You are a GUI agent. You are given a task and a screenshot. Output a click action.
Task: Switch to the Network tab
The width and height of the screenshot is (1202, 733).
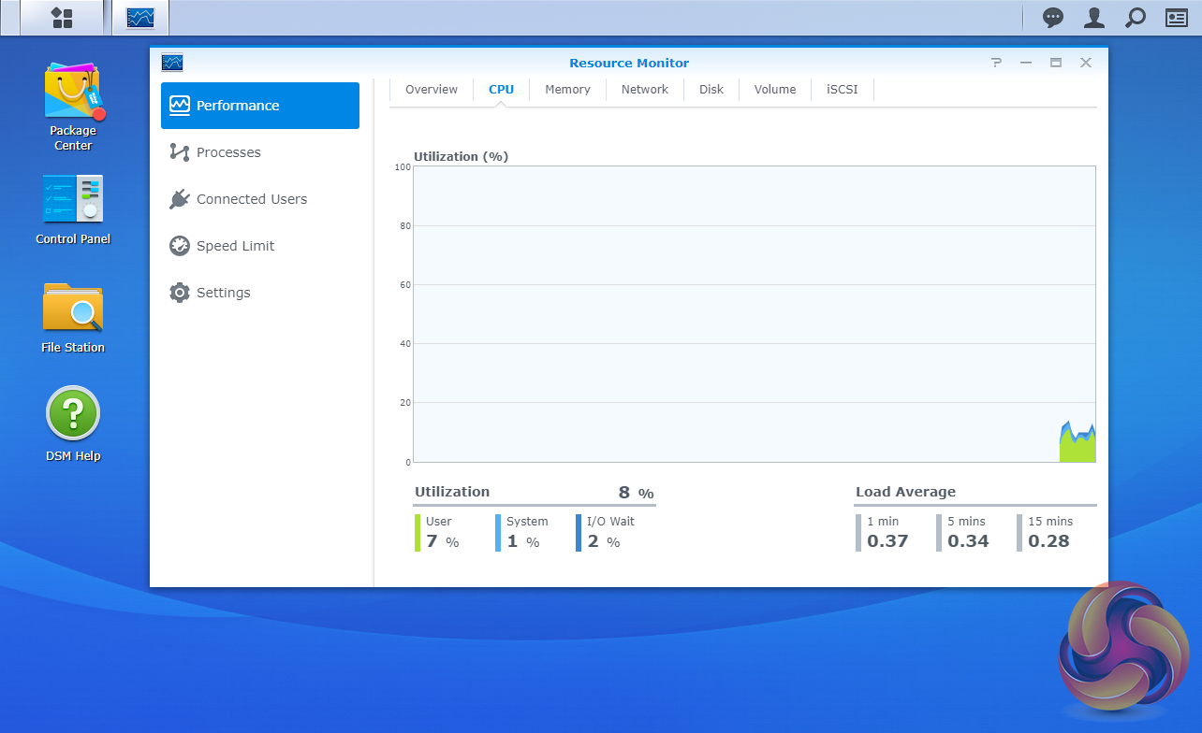645,90
